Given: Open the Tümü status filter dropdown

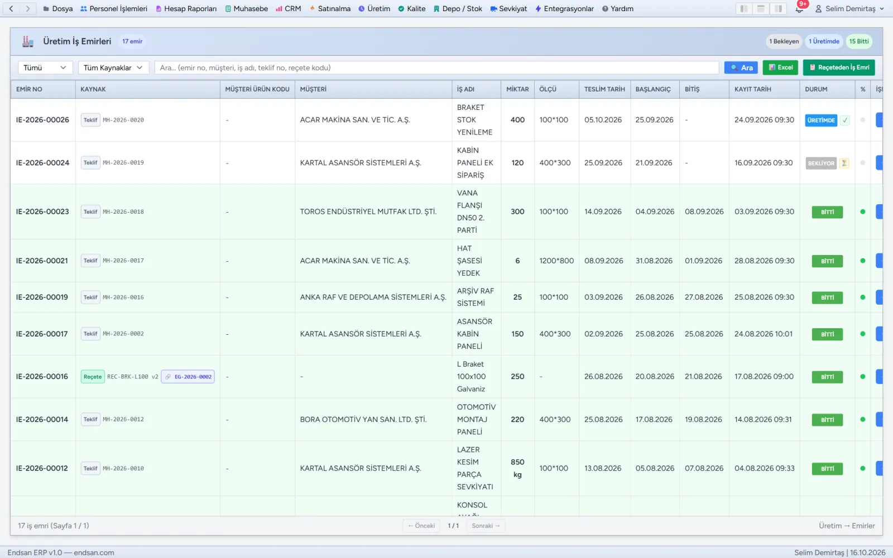Looking at the screenshot, I should (45, 68).
